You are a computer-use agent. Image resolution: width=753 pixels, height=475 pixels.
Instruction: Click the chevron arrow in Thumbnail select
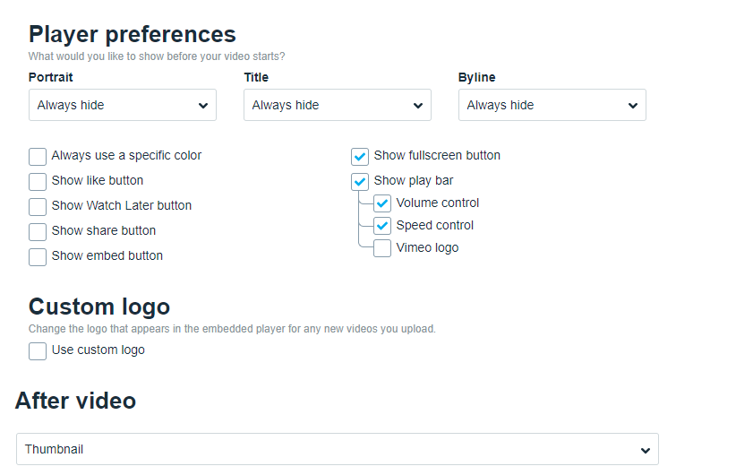pyautogui.click(x=646, y=450)
